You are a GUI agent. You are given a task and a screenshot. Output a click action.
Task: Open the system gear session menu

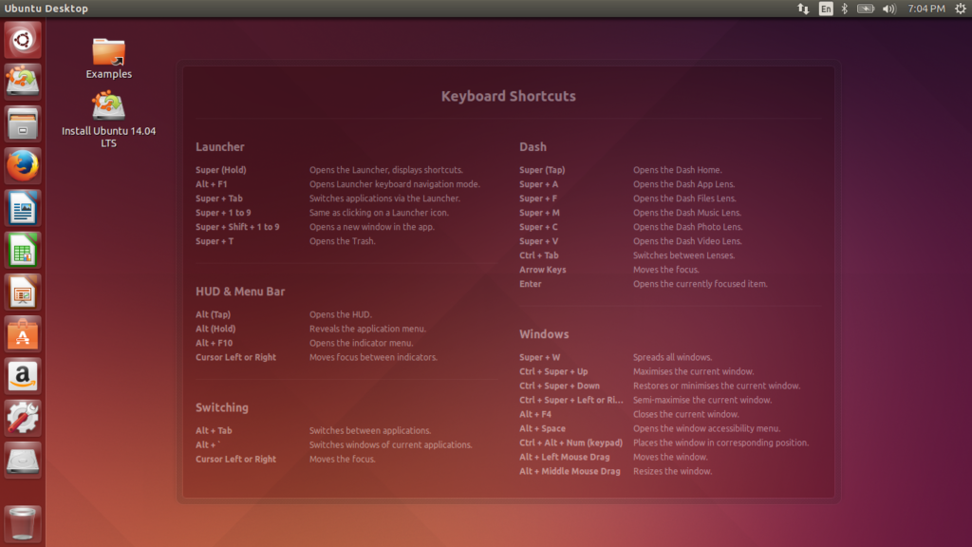[961, 9]
